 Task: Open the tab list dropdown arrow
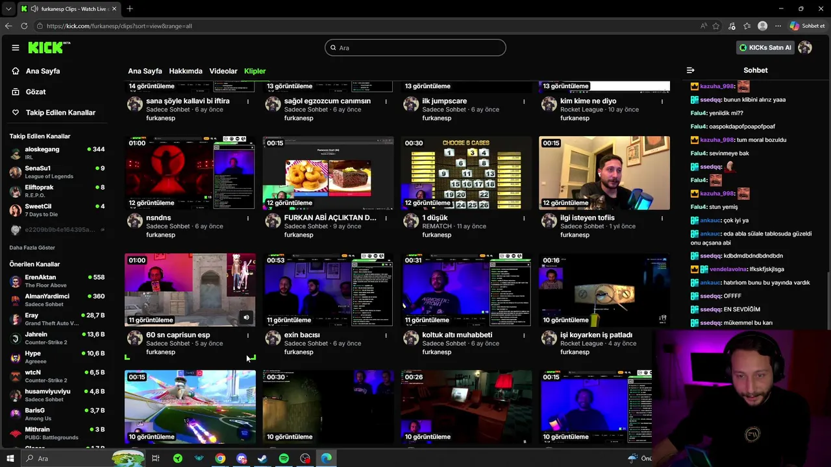pyautogui.click(x=8, y=9)
